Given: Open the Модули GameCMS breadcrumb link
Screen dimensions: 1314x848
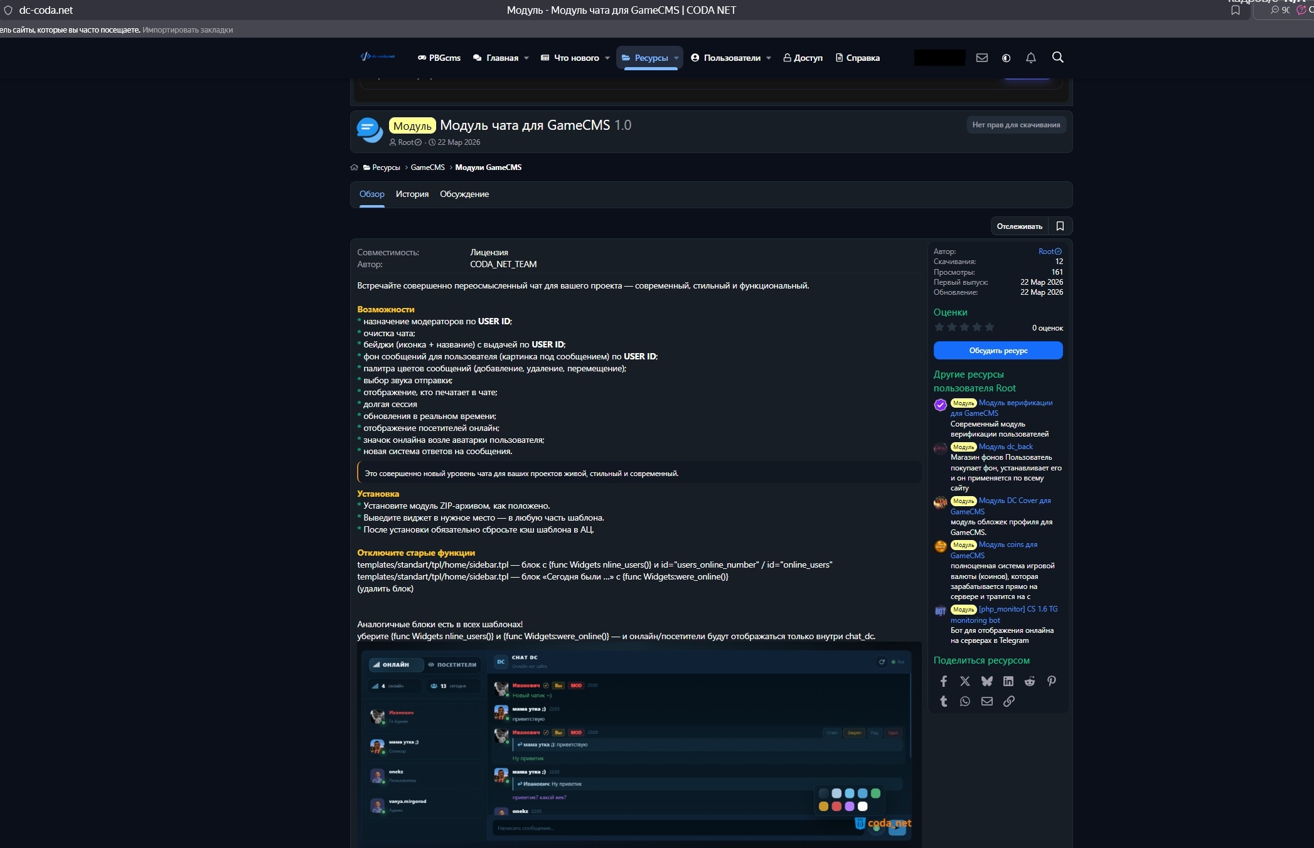Looking at the screenshot, I should pyautogui.click(x=488, y=167).
